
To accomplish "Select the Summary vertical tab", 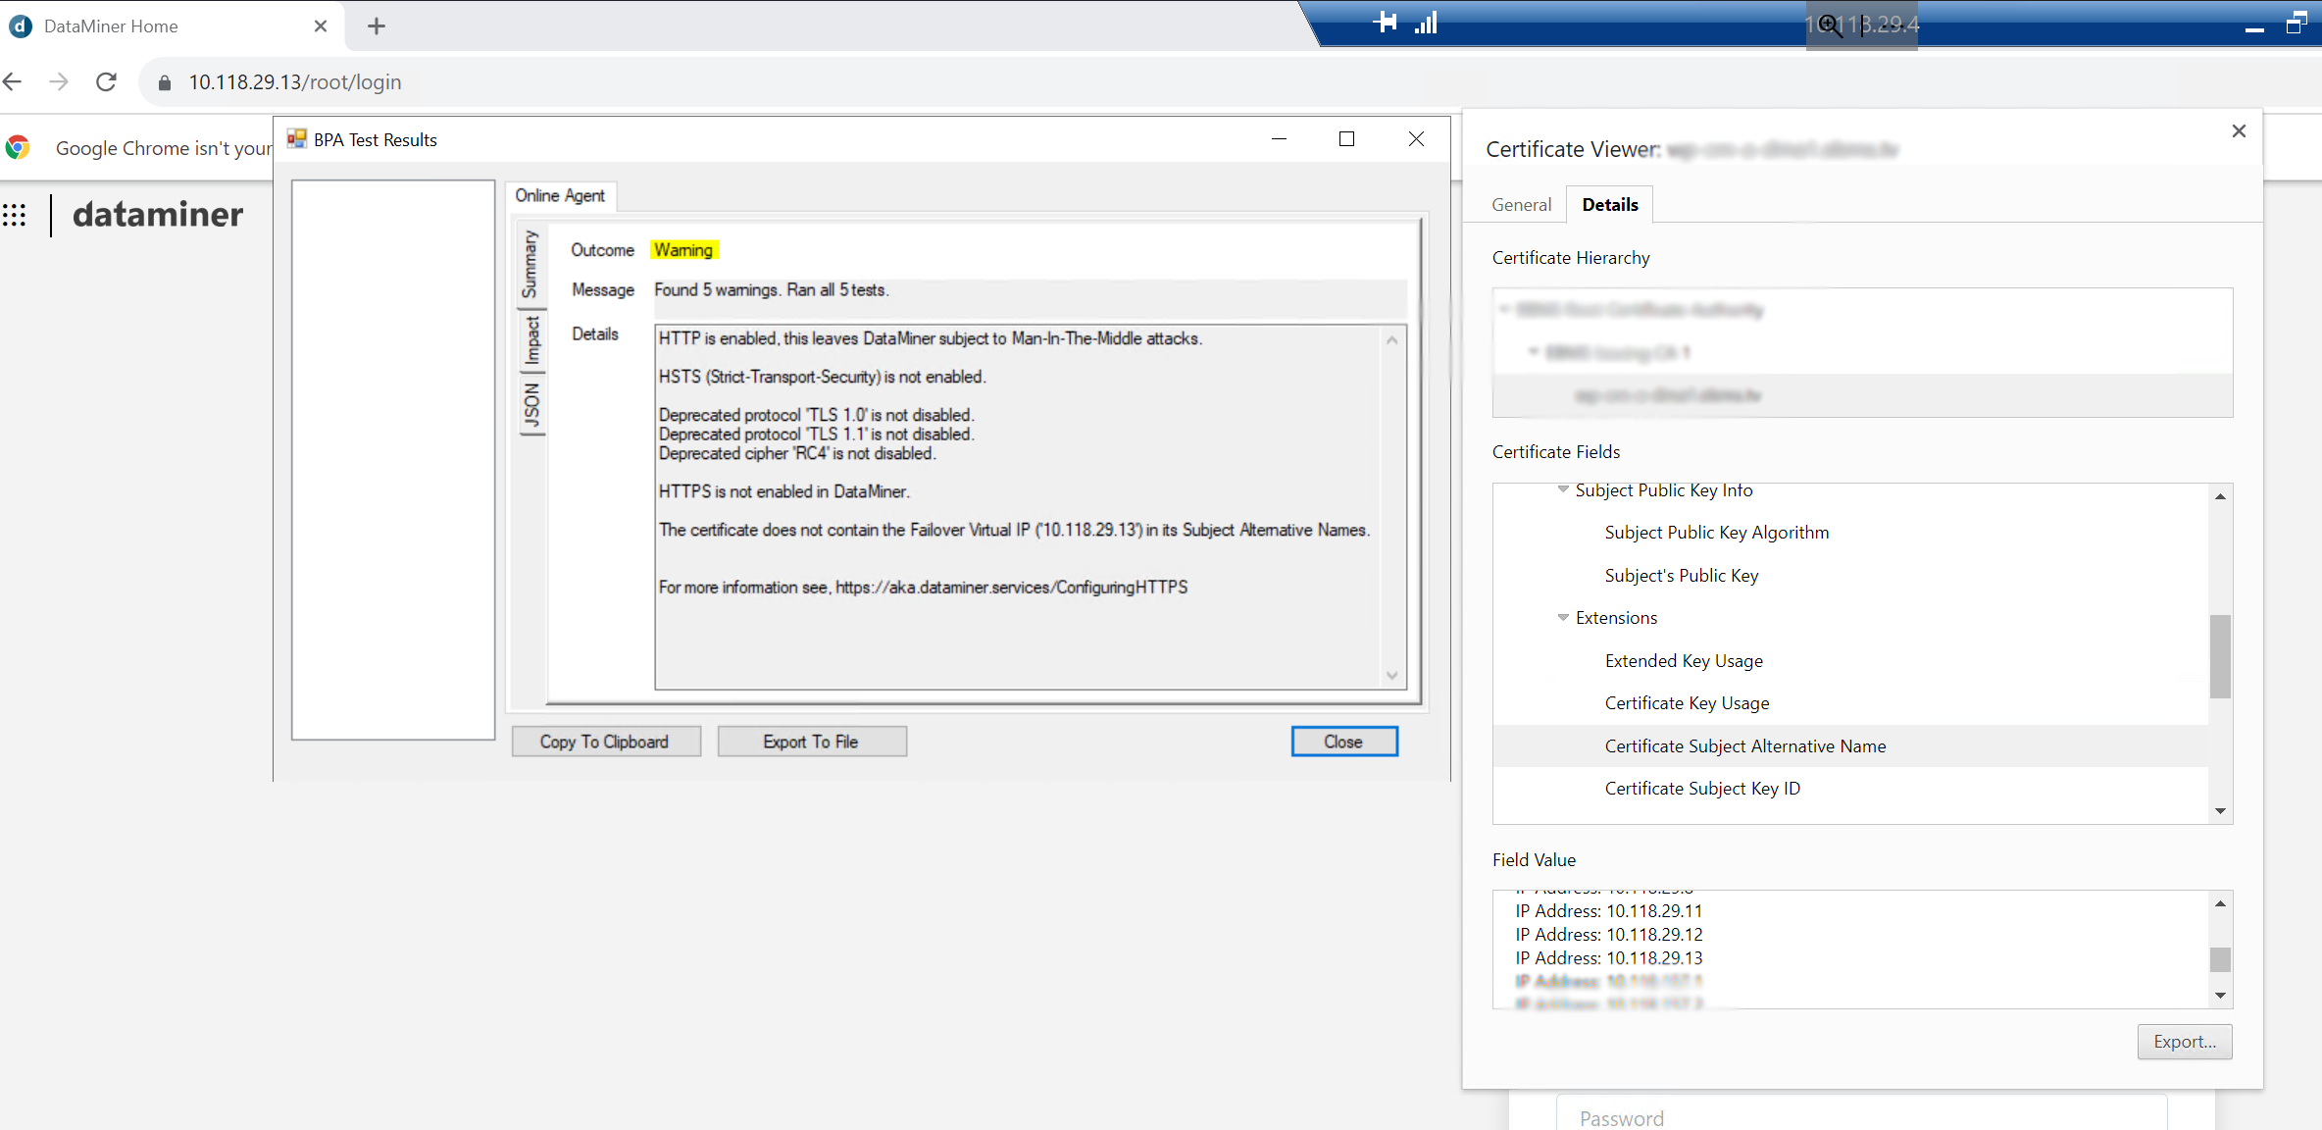I will click(530, 265).
